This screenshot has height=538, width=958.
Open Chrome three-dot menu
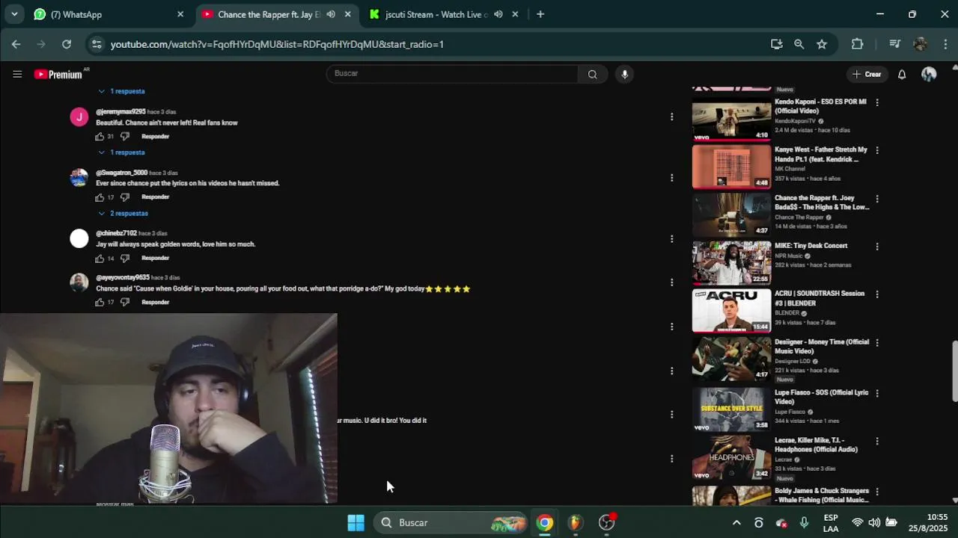pyautogui.click(x=946, y=44)
